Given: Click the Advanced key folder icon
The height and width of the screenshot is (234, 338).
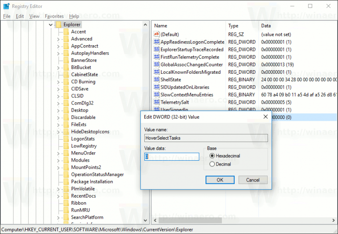Looking at the screenshot, I should pyautogui.click(x=66, y=39).
